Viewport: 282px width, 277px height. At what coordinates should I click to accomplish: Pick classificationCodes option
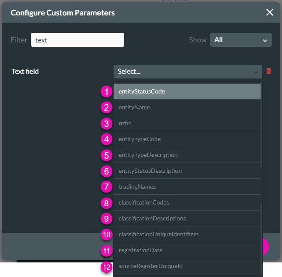tap(187, 202)
